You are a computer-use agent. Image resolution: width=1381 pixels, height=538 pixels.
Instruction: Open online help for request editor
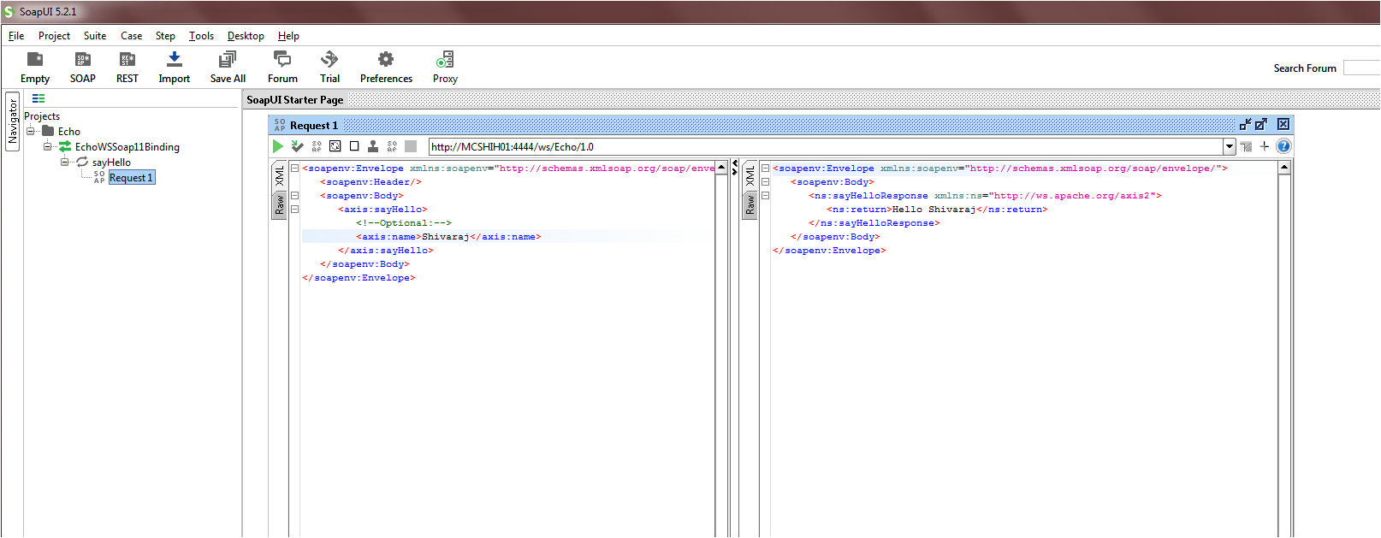pyautogui.click(x=1283, y=146)
